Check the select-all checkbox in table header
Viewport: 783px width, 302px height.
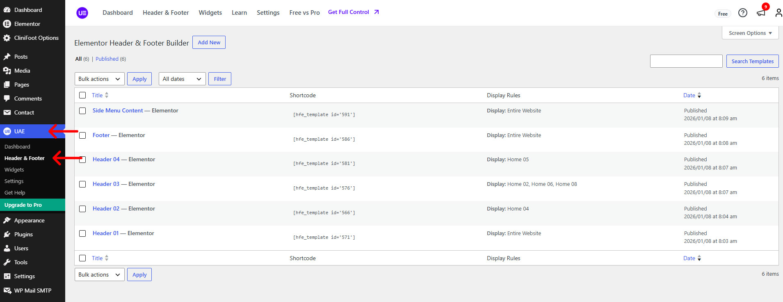[82, 95]
